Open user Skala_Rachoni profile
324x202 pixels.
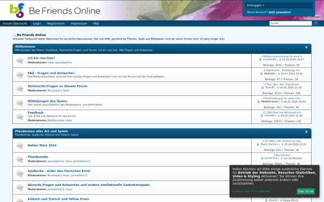pos(269,144)
